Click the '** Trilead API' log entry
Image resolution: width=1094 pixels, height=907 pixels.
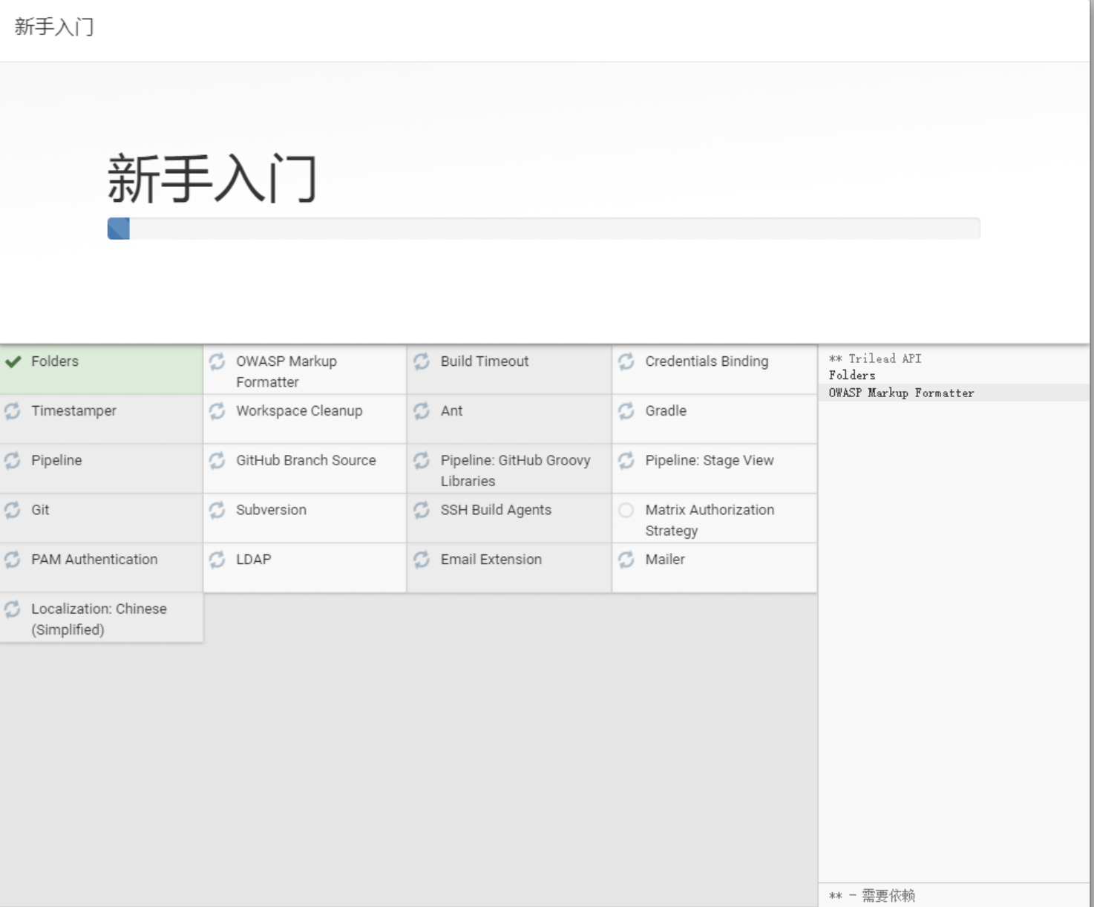coord(875,358)
